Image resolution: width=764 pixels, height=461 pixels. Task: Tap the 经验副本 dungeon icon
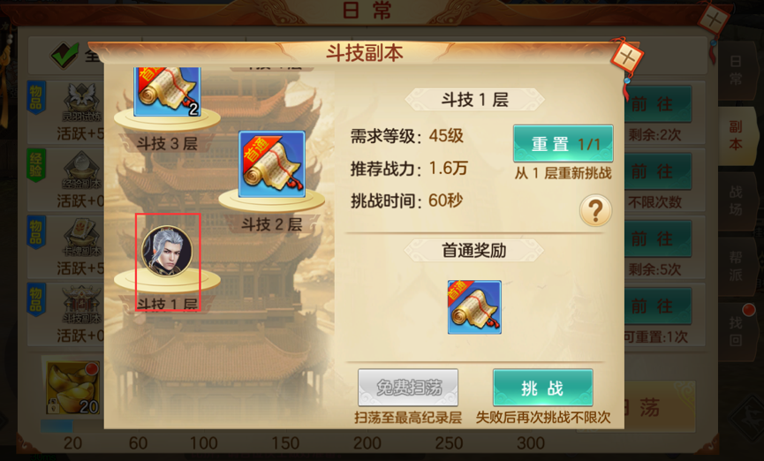point(82,169)
